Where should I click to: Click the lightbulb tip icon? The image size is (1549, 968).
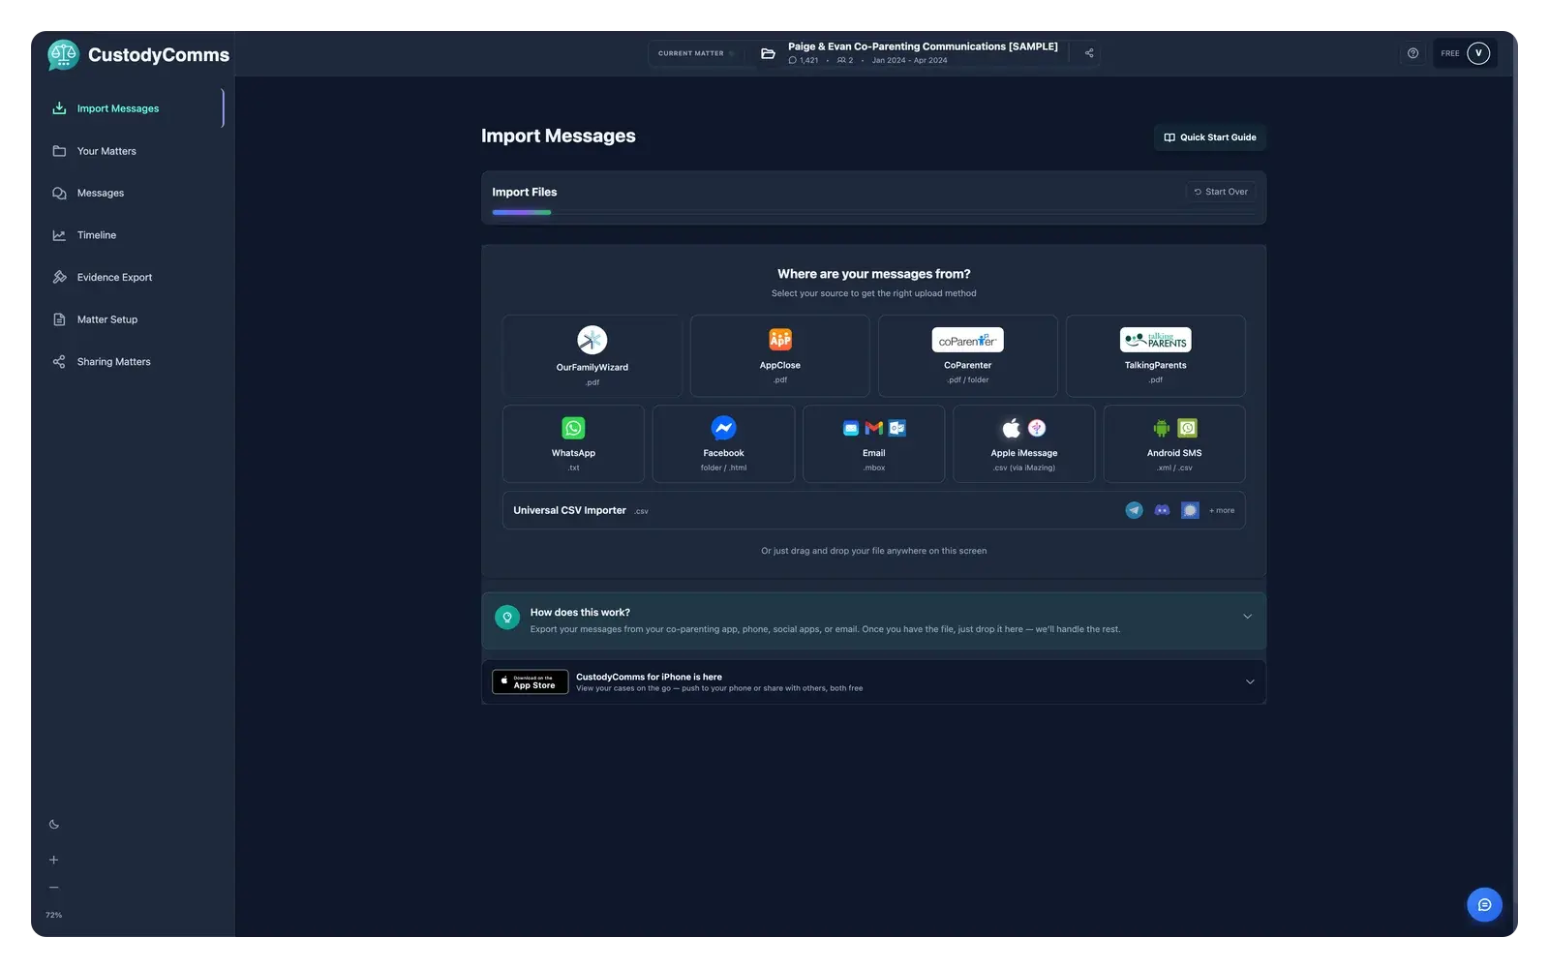click(x=507, y=617)
